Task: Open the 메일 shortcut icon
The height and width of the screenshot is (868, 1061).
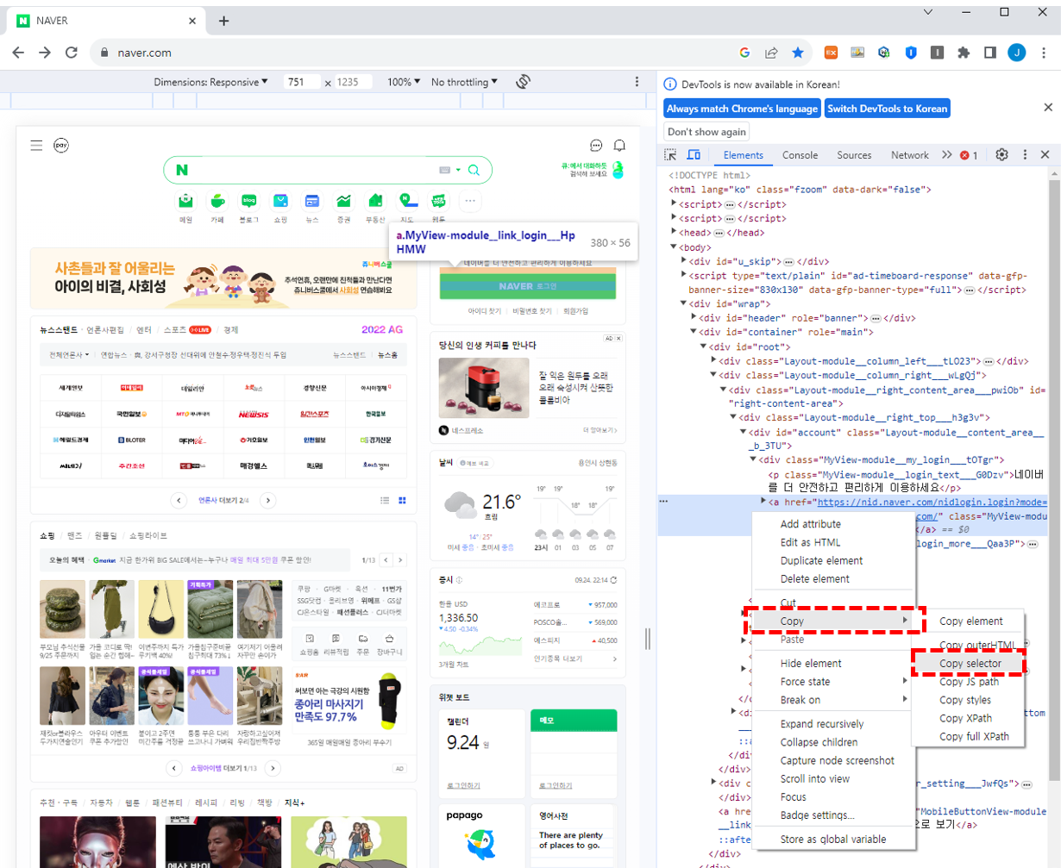Action: point(185,202)
